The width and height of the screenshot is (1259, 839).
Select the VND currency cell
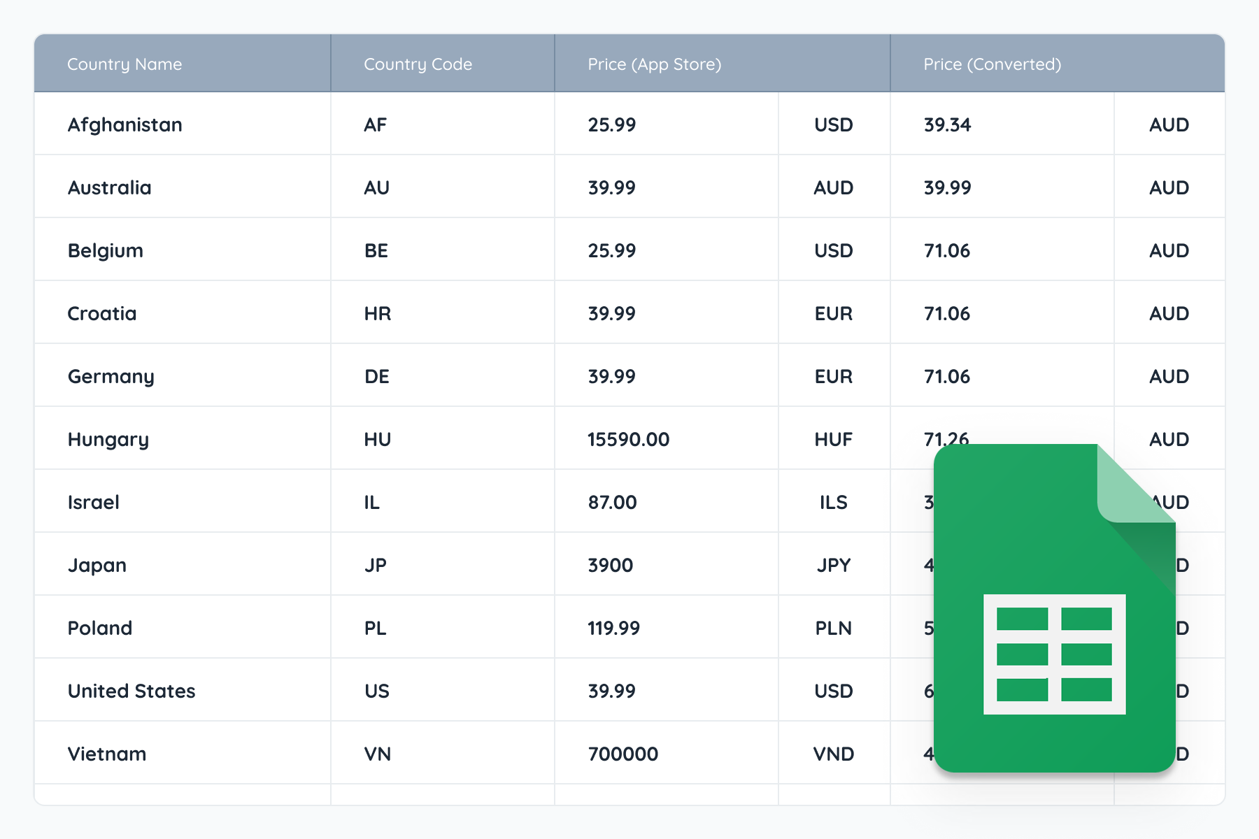coord(833,754)
